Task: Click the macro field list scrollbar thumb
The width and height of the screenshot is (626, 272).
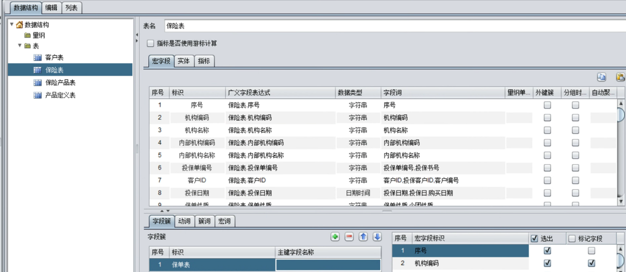Action: [x=621, y=260]
